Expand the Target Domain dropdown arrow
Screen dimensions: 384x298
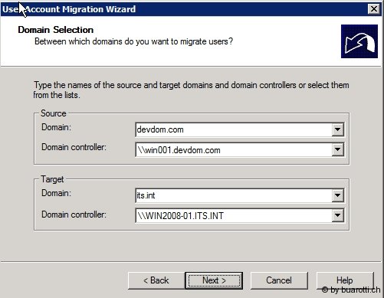[x=337, y=195]
